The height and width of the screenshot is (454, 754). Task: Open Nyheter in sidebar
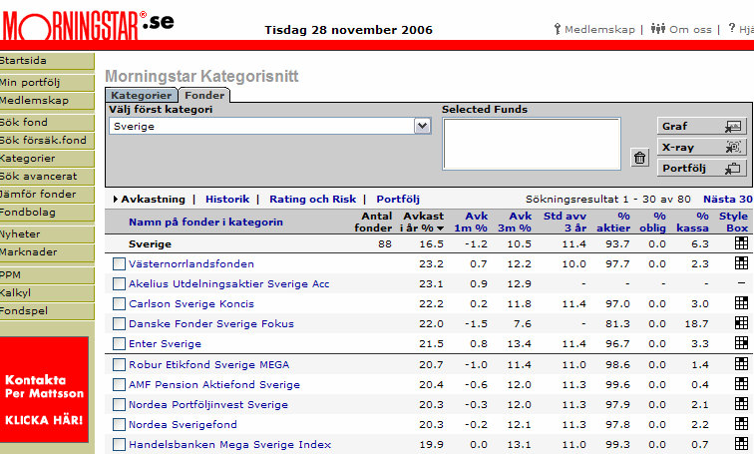click(47, 234)
